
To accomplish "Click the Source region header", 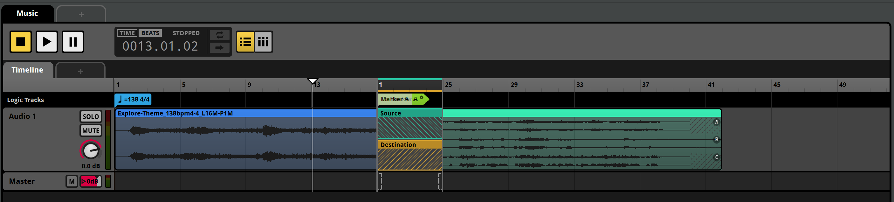I will (409, 113).
